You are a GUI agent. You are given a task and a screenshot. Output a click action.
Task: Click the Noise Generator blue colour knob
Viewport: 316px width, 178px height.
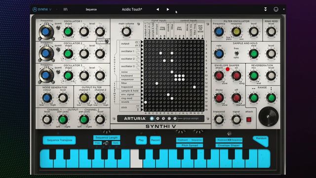47,98
